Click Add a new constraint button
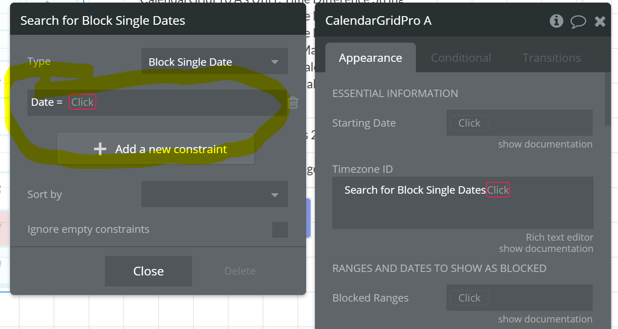This screenshot has height=329, width=618. 156,149
